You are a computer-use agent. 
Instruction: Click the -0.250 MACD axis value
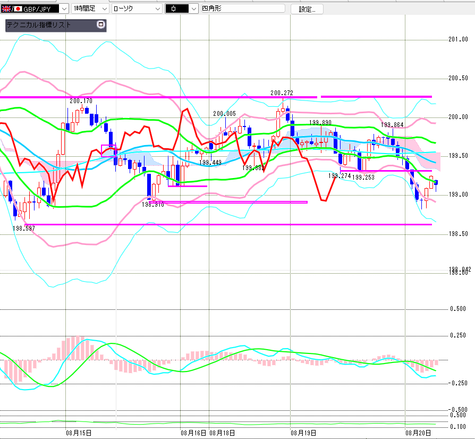457,383
